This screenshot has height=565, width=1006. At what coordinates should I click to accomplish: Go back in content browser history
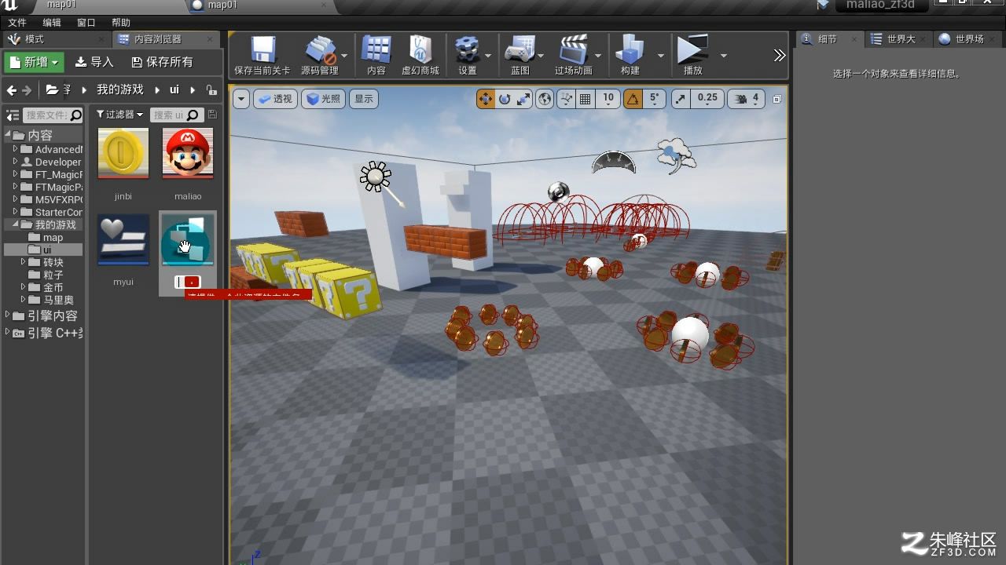(x=11, y=90)
